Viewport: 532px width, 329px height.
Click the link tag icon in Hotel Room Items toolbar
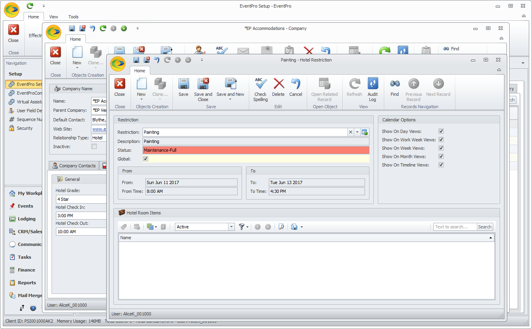pyautogui.click(x=124, y=227)
